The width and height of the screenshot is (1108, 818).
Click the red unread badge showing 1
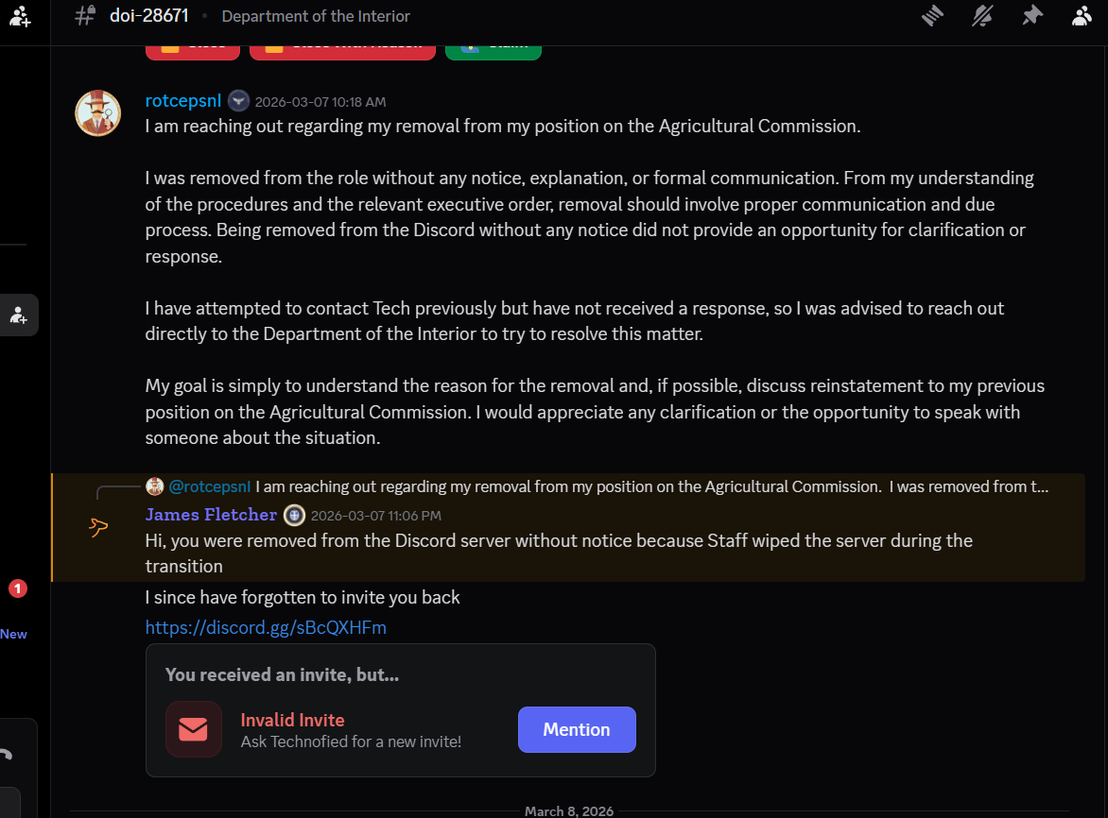17,589
